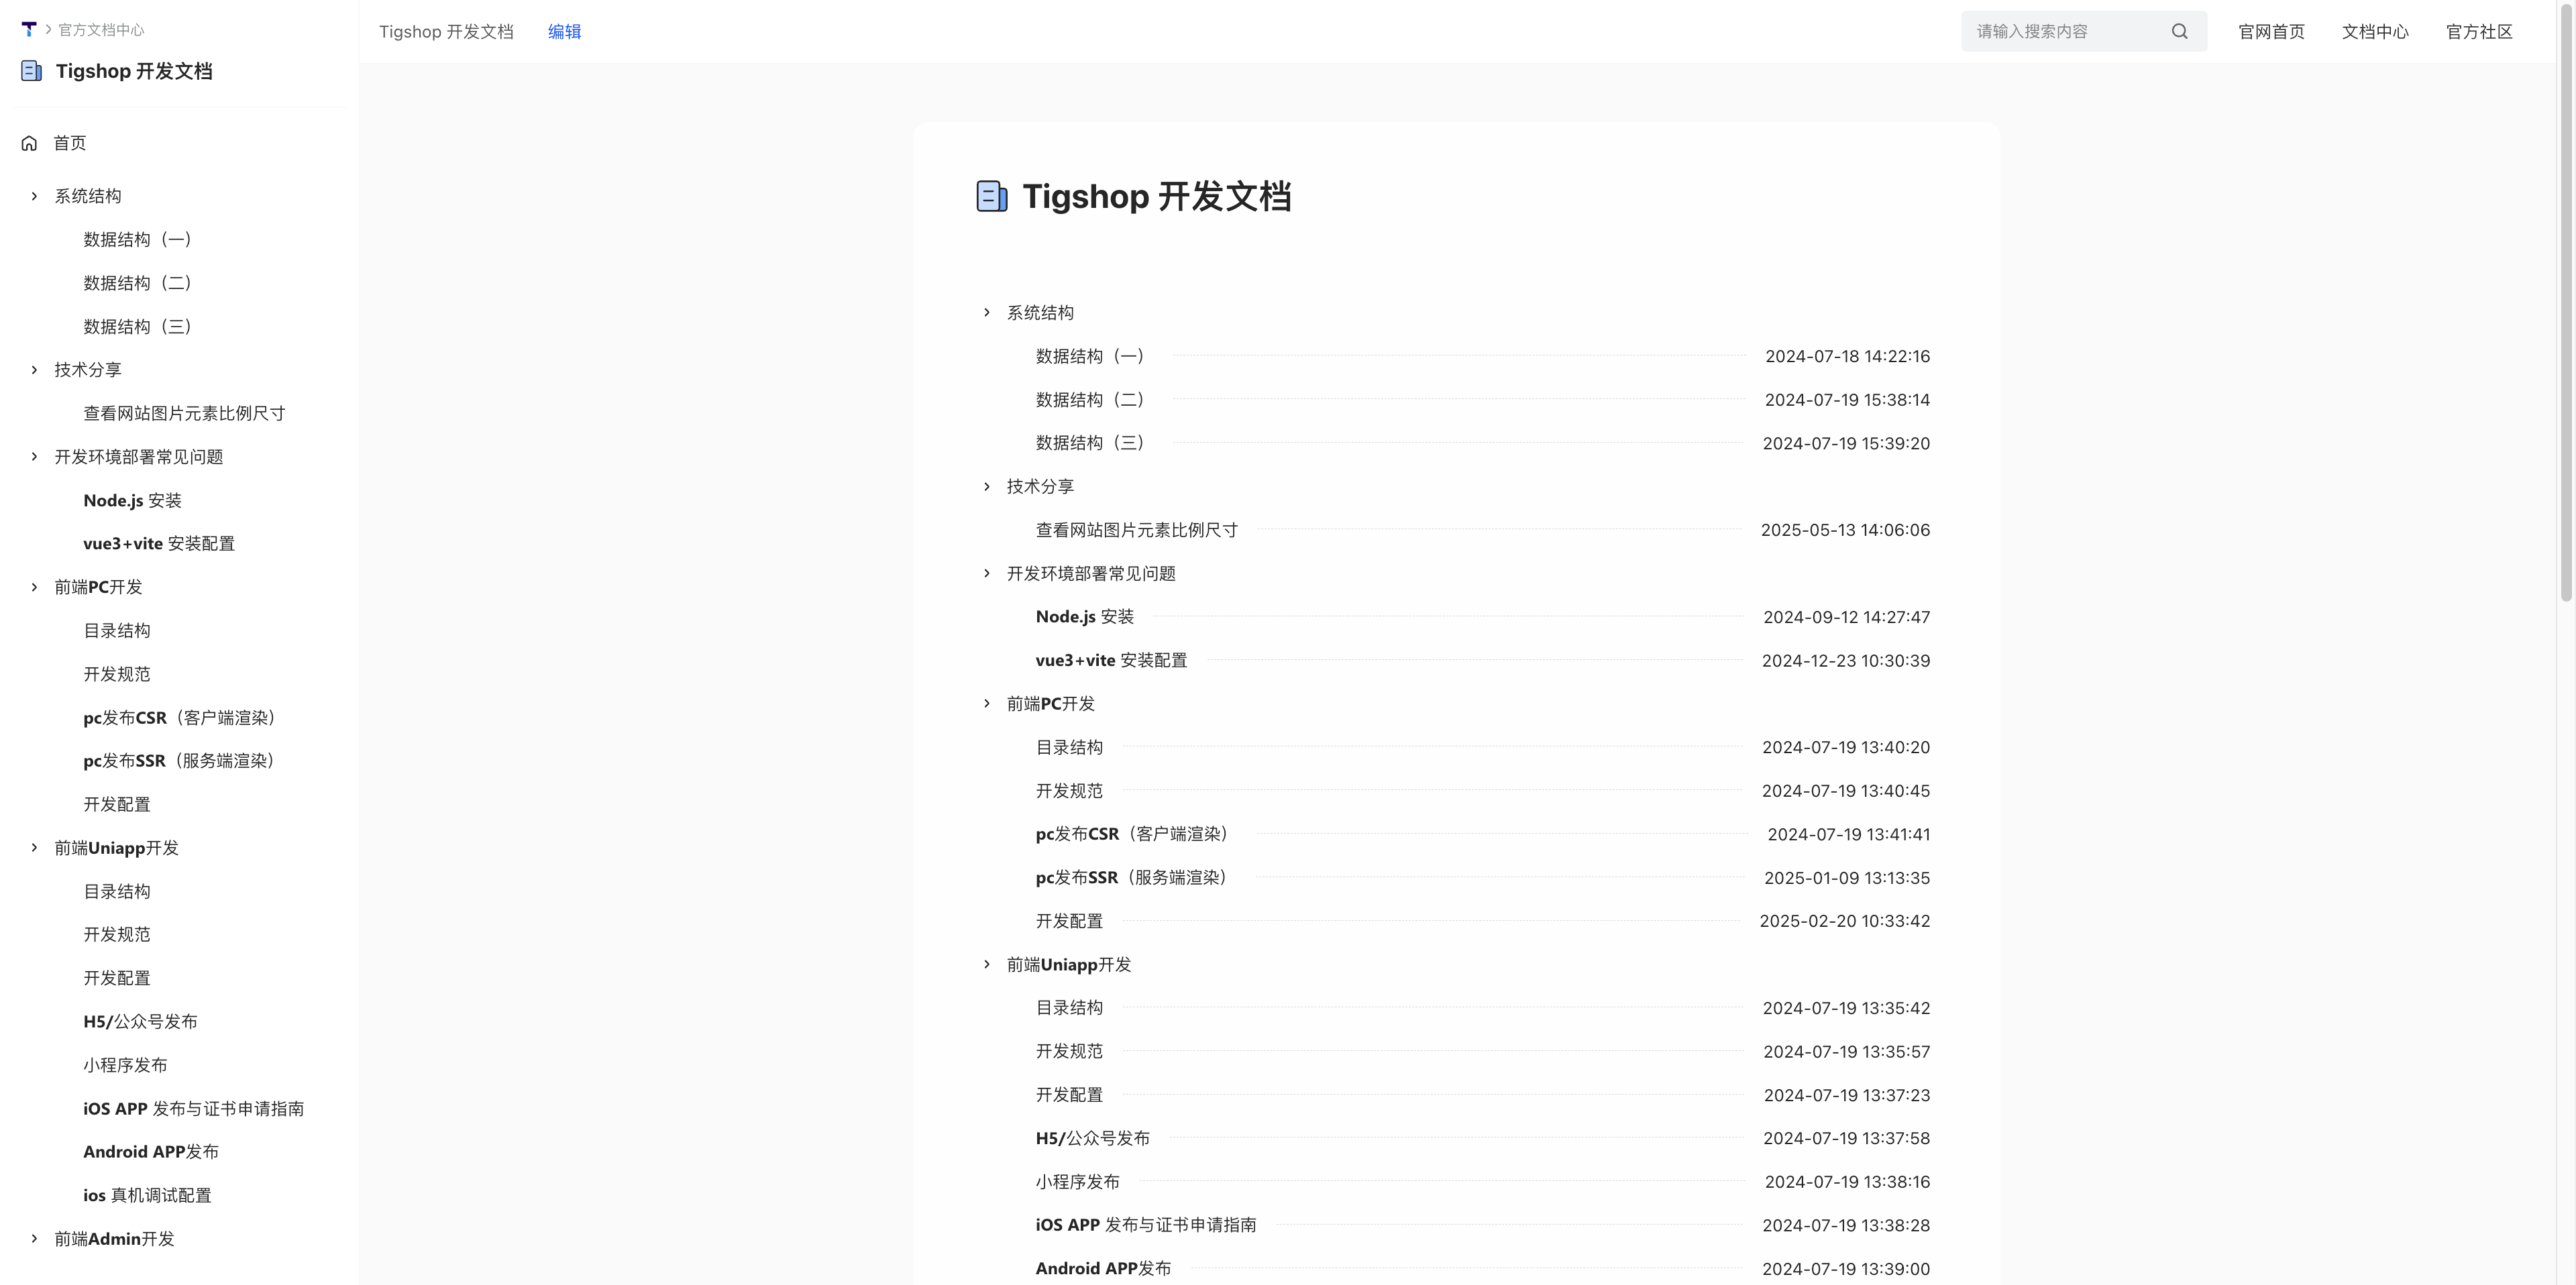Collapse 技术分享 in the sidebar
The image size is (2576, 1285).
point(34,370)
